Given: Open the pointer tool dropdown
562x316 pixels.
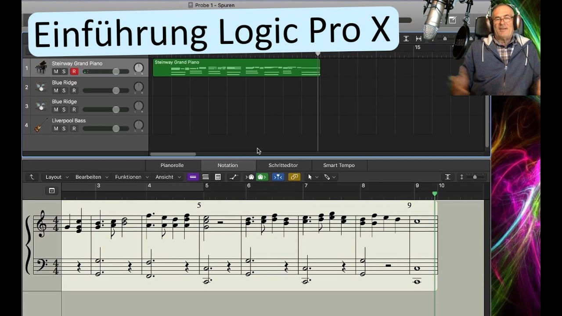Looking at the screenshot, I should [313, 177].
